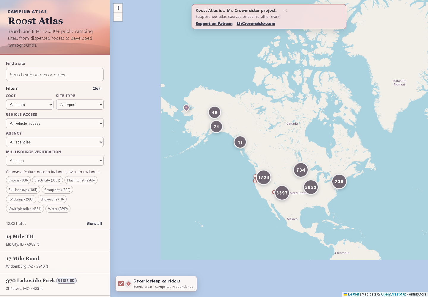Click the single site pin in western Alaska
The height and width of the screenshot is (297, 428).
(186, 108)
